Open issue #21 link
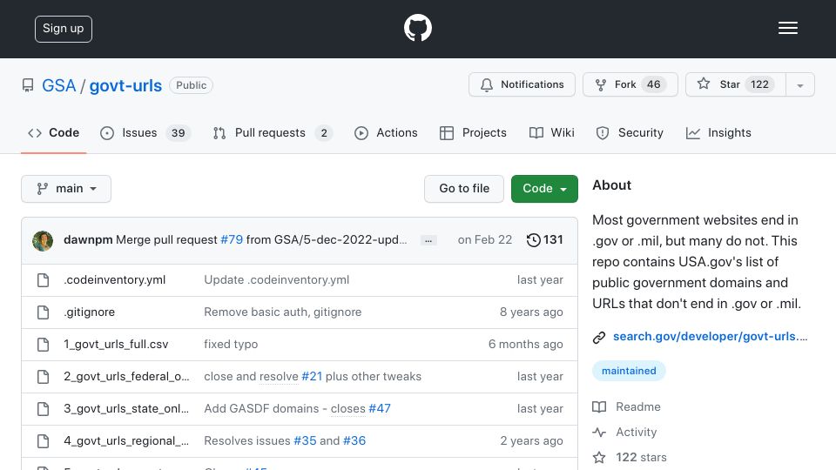 coord(312,377)
